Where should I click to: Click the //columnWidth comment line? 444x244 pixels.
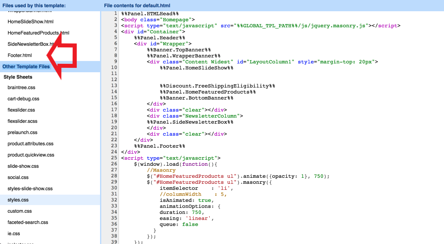tap(193, 194)
